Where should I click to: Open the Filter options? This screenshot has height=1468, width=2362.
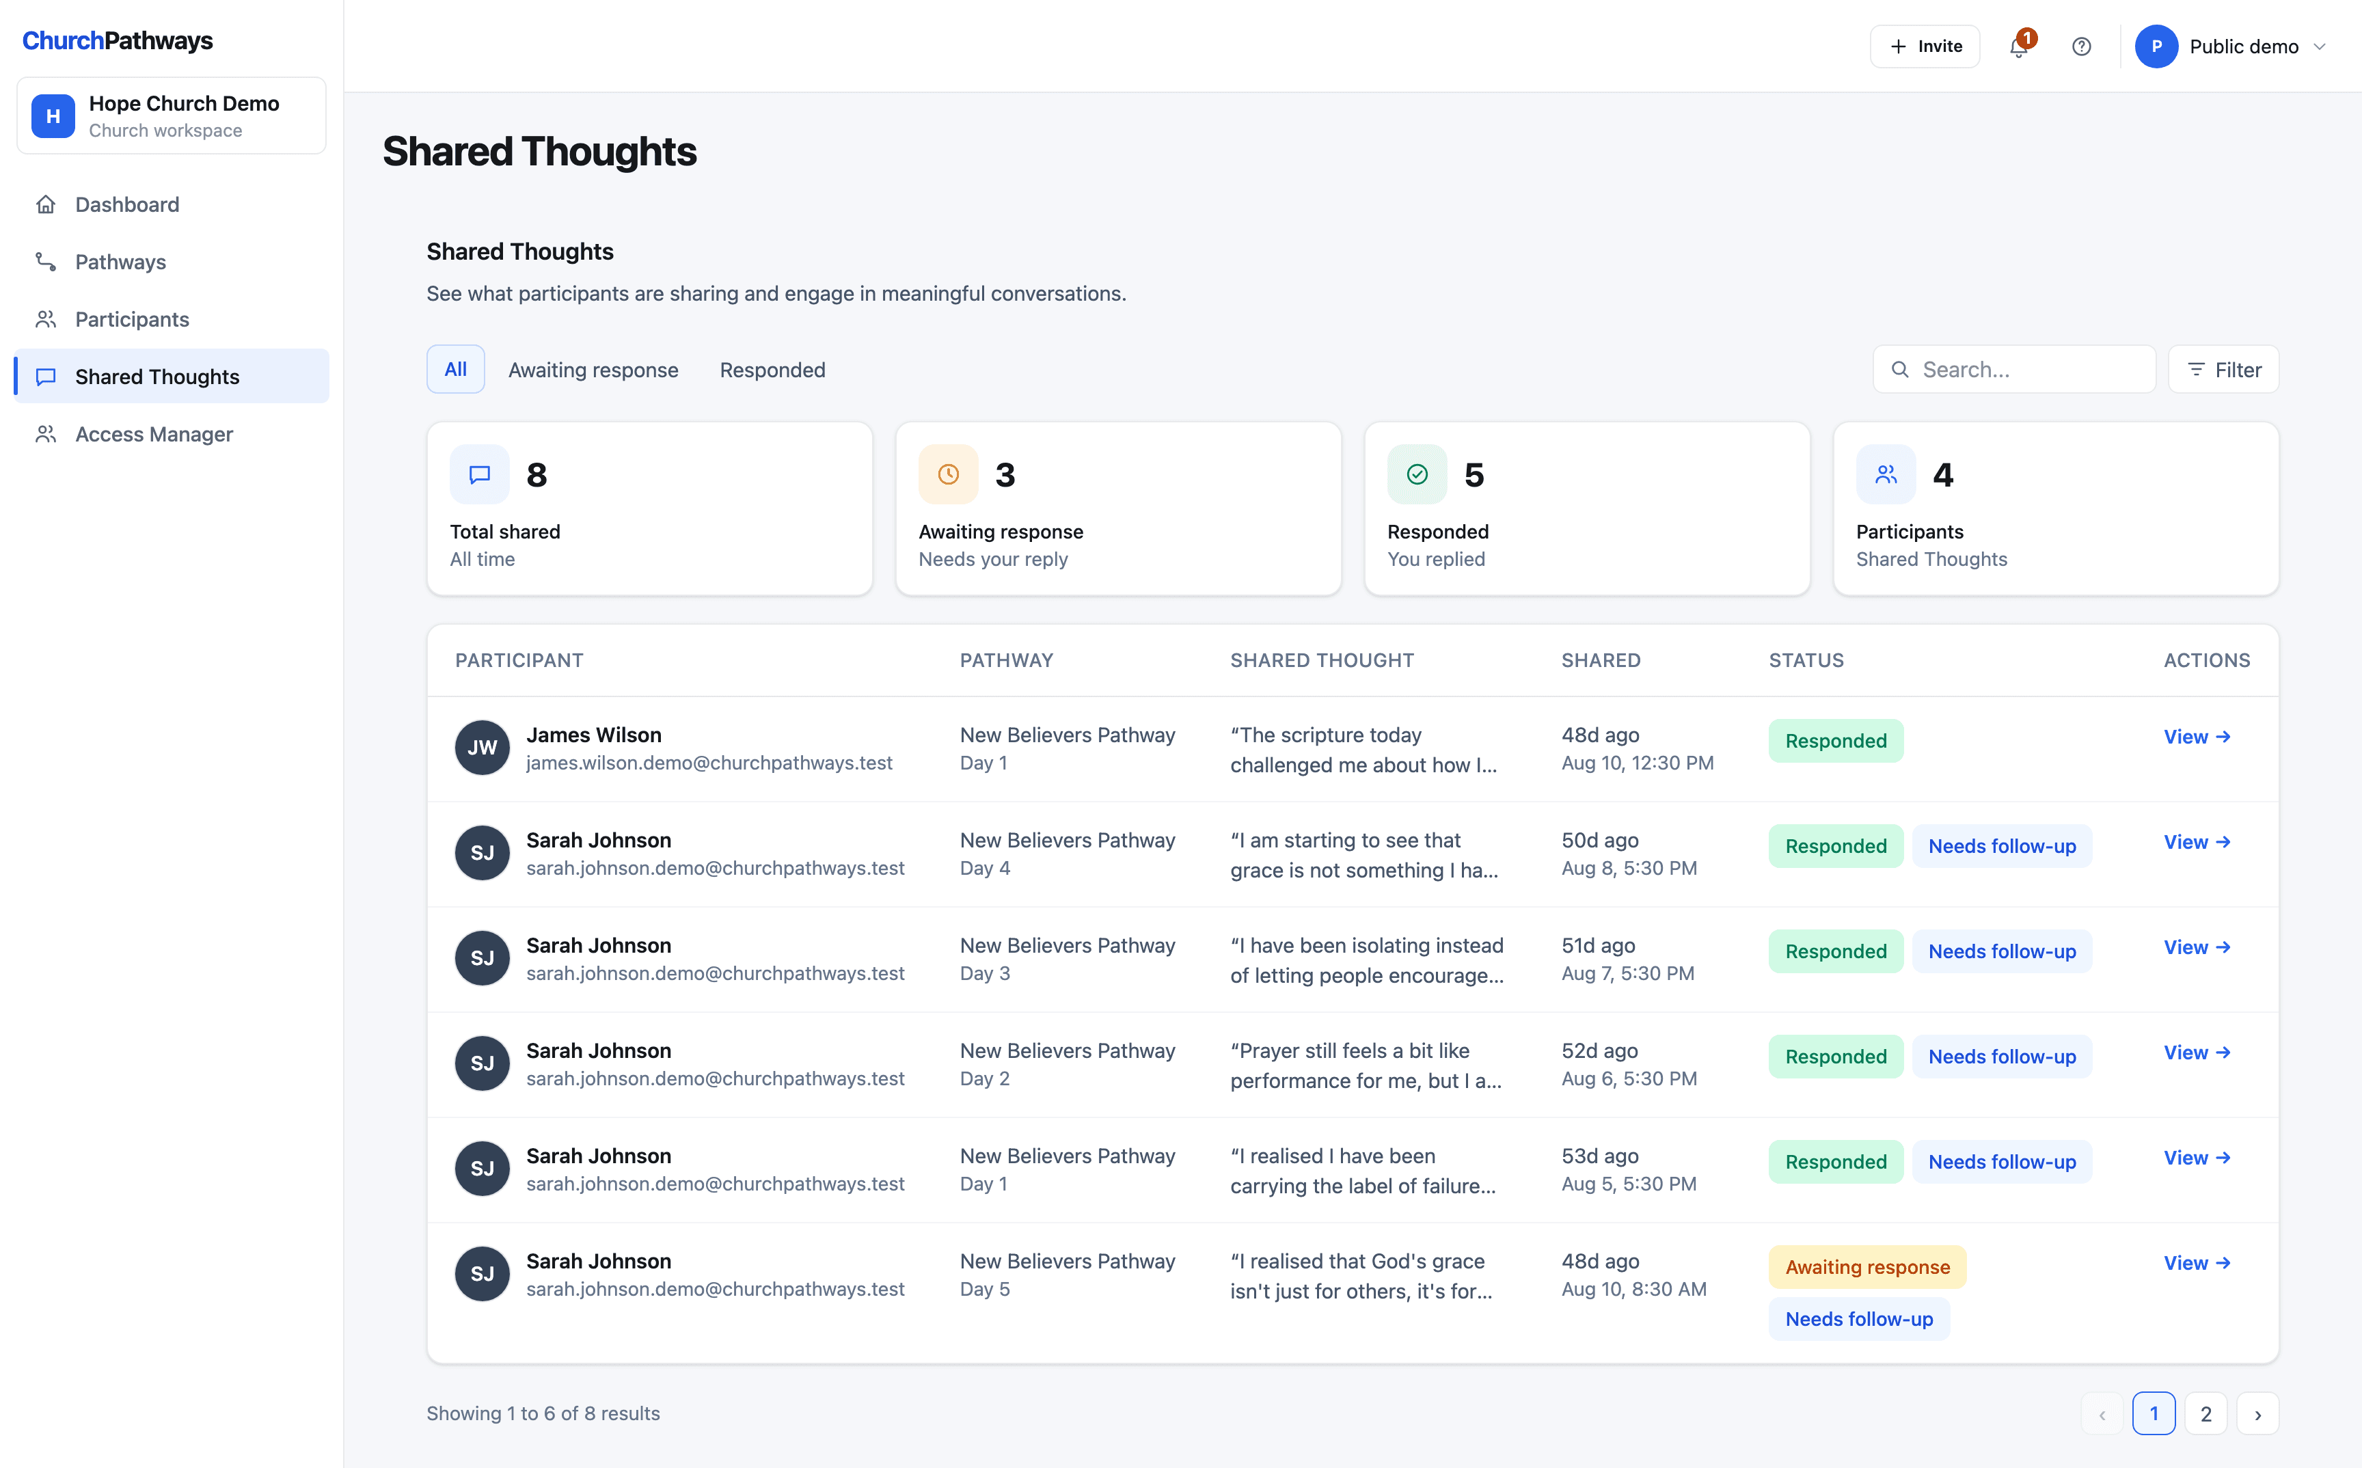pos(2223,369)
